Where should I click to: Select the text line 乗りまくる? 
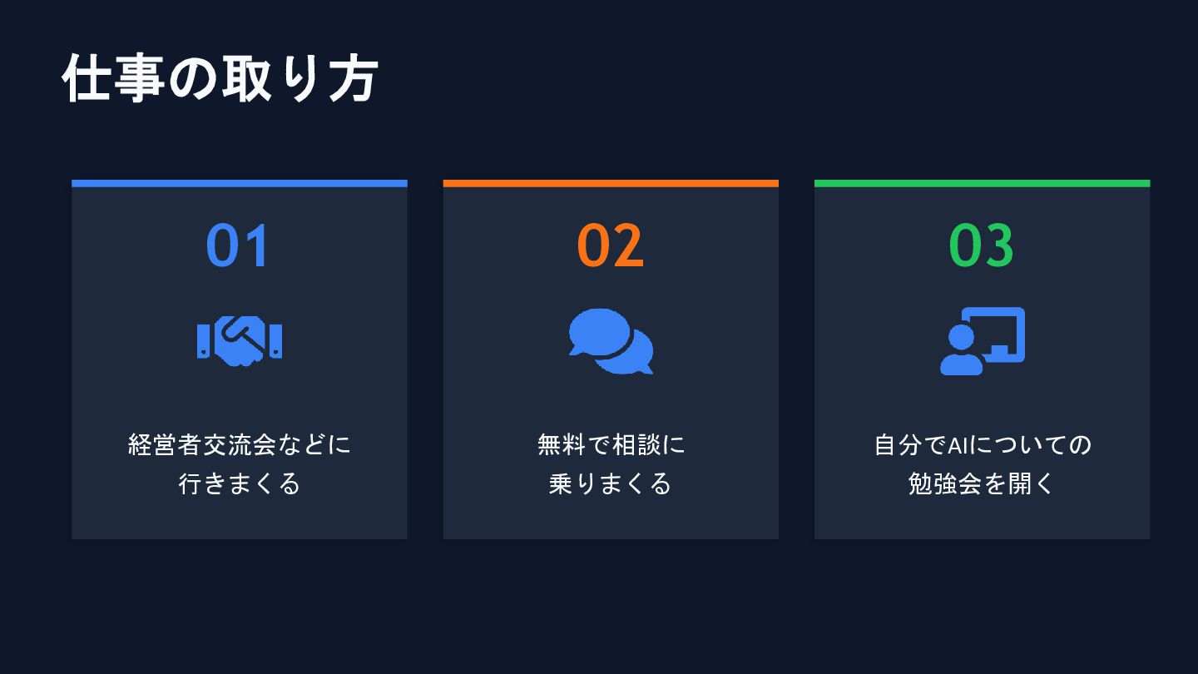point(611,483)
